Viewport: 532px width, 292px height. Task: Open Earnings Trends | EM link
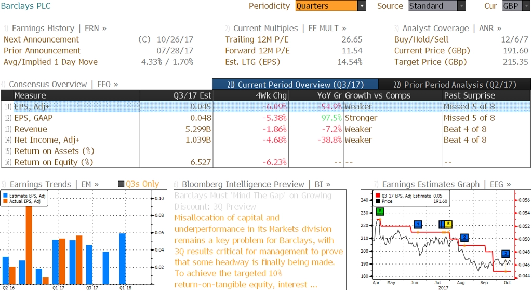coord(54,184)
